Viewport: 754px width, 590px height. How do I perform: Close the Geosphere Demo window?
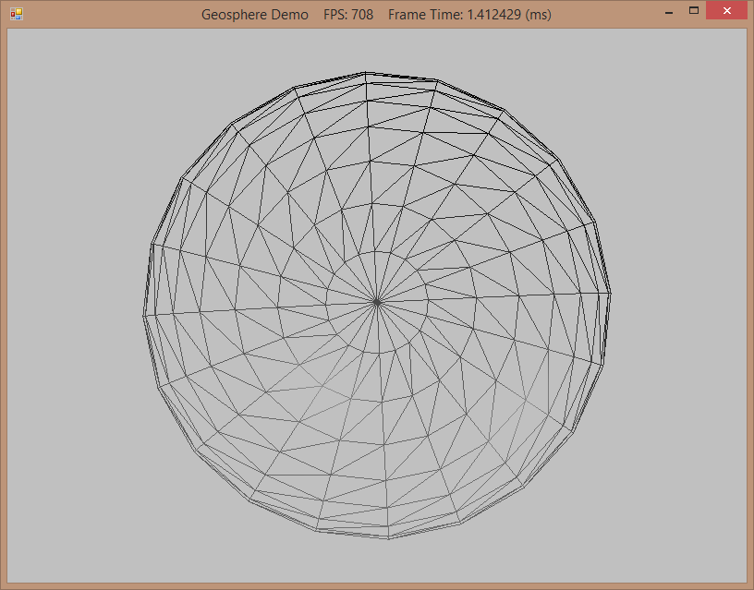(726, 11)
